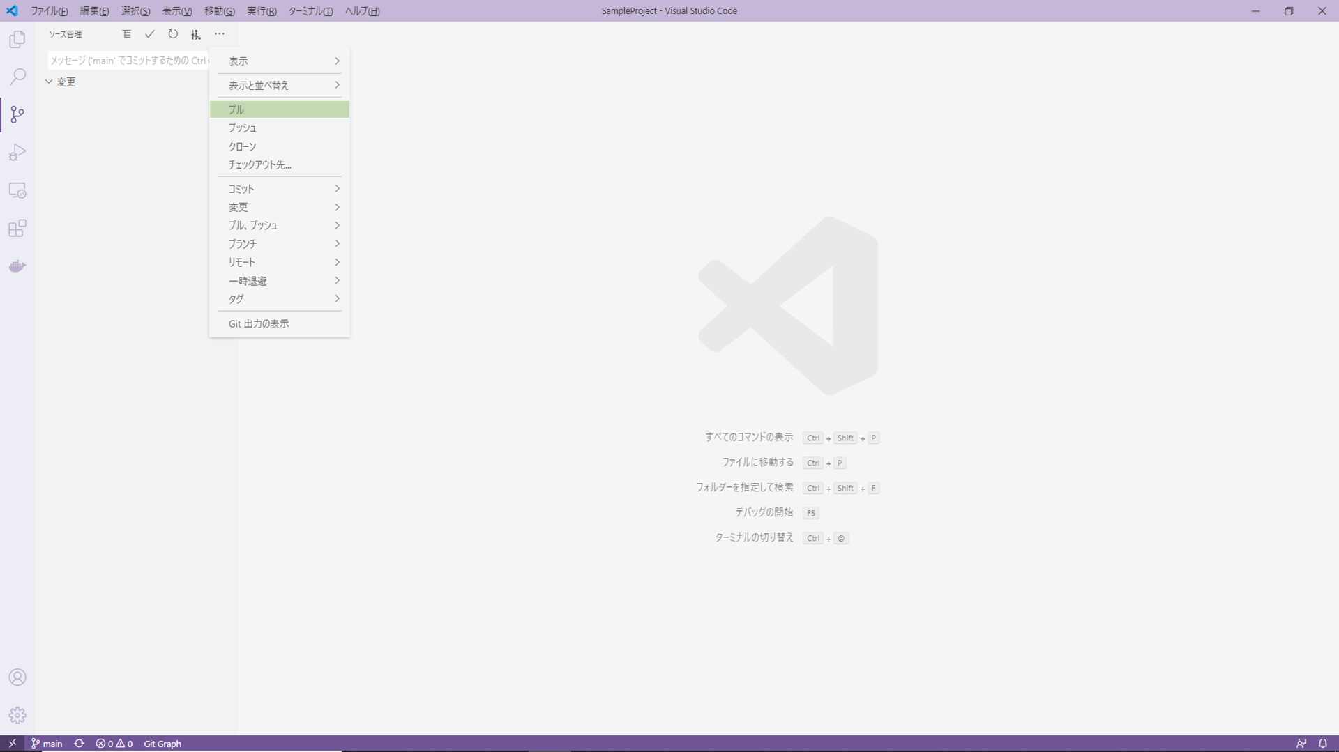The image size is (1339, 752).
Task: Open the Accounts menu icon
Action: coord(17,677)
